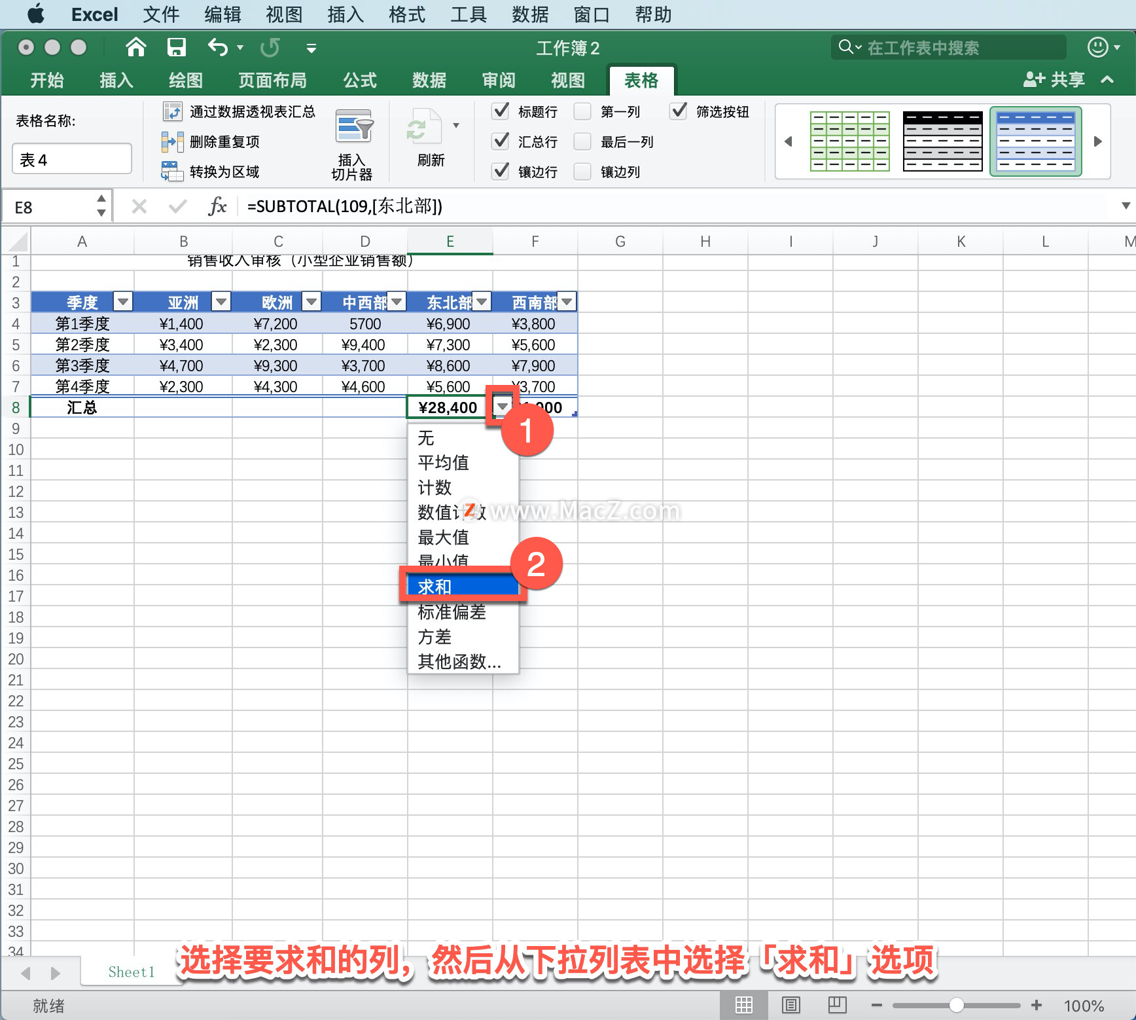Click the Undo arrow icon
This screenshot has height=1020, width=1136.
pos(218,47)
